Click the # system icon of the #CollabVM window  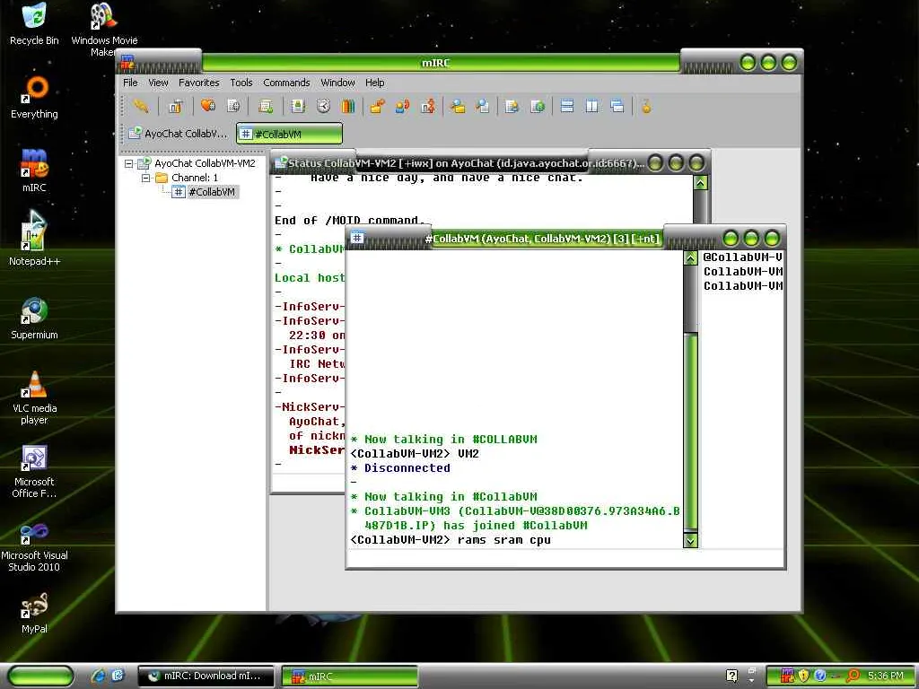[357, 237]
